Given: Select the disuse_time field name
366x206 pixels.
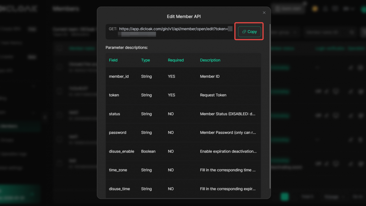Looking at the screenshot, I should coord(119,189).
